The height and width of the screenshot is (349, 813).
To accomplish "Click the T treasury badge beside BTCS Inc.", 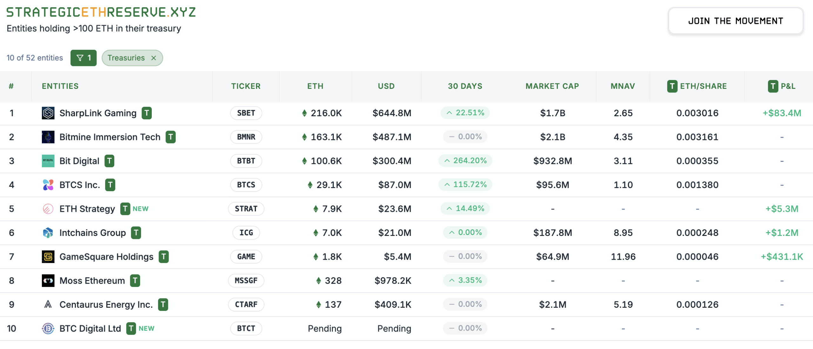I will pyautogui.click(x=110, y=185).
